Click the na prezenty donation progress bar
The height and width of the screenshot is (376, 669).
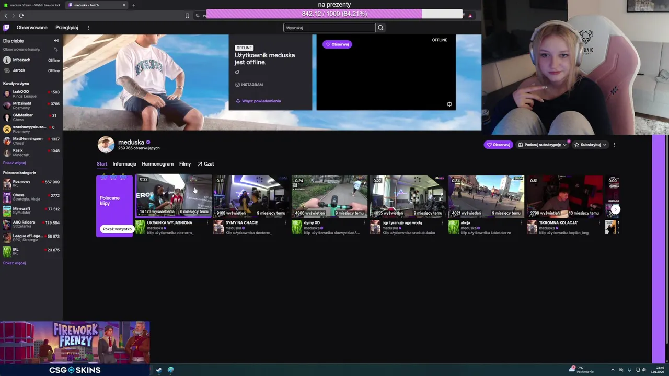click(334, 14)
